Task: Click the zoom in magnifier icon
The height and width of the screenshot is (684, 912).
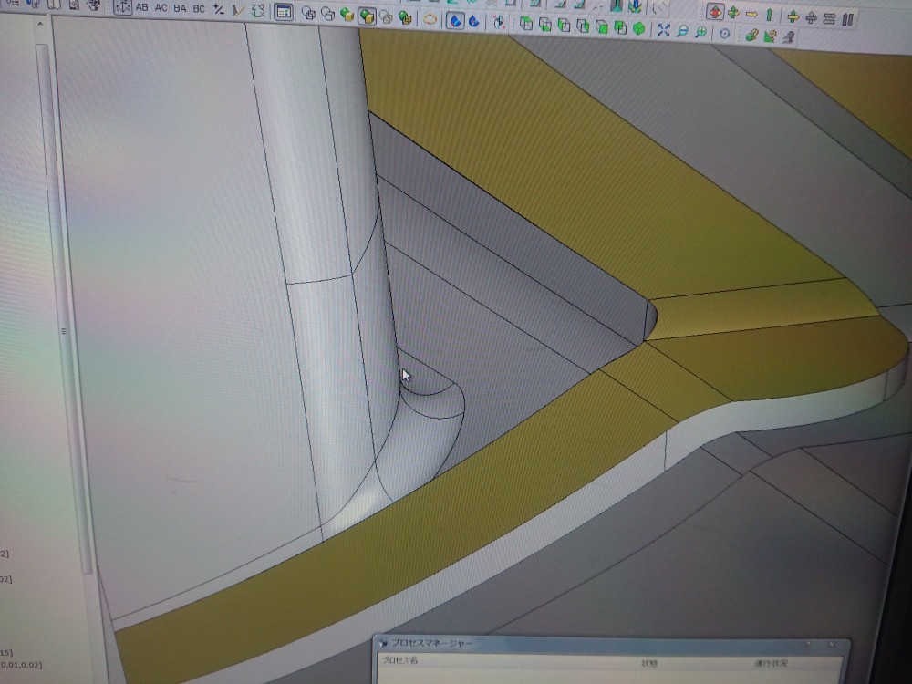Action: [700, 32]
